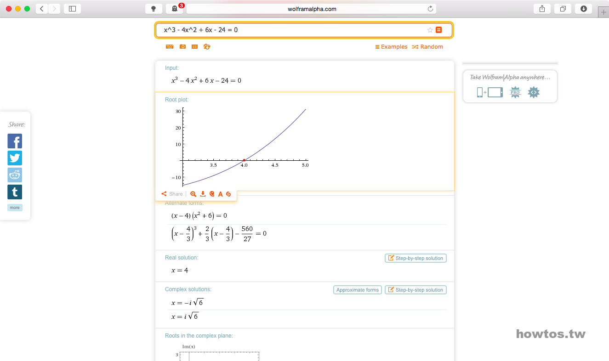Focus the wolframalpha.com address bar
Viewport: 609px width, 361px height.
[x=312, y=9]
